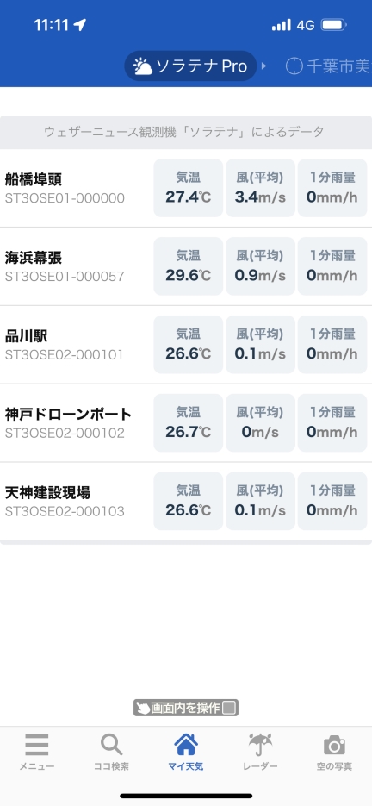Open the 空の写真 camera icon
The width and height of the screenshot is (372, 806).
click(x=334, y=746)
